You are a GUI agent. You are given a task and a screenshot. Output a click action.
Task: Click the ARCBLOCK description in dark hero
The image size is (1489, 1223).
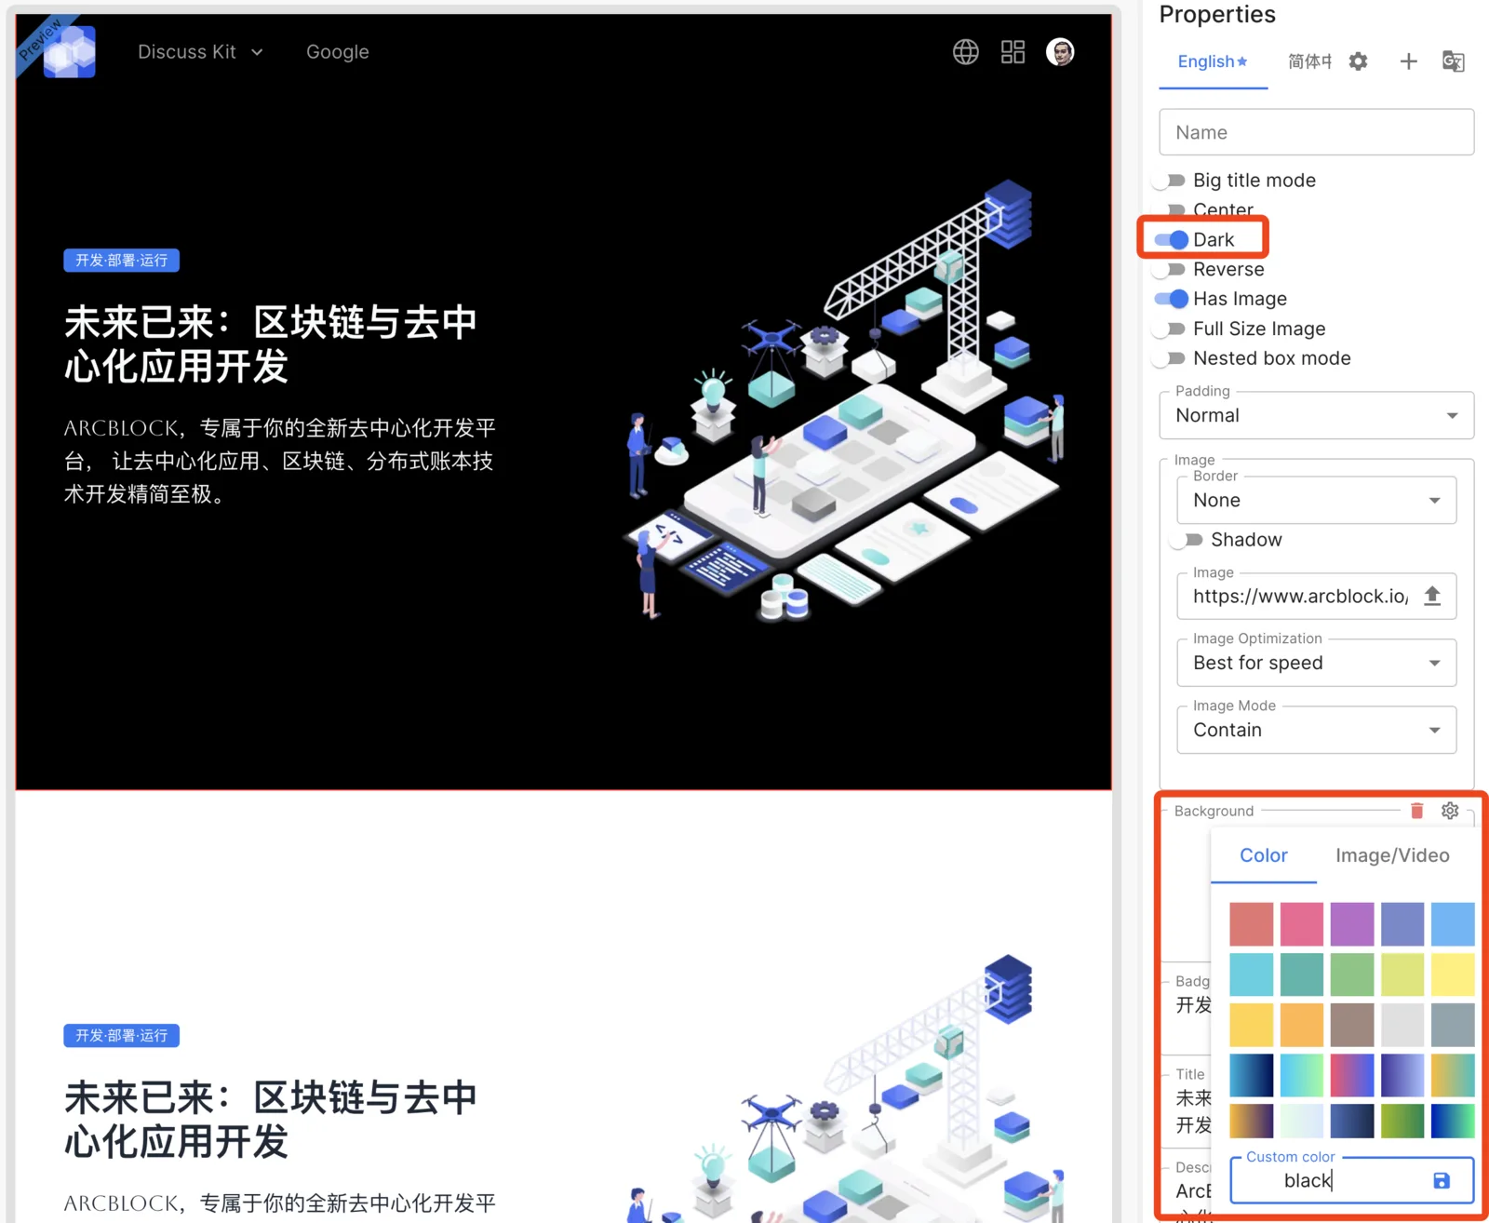click(279, 461)
